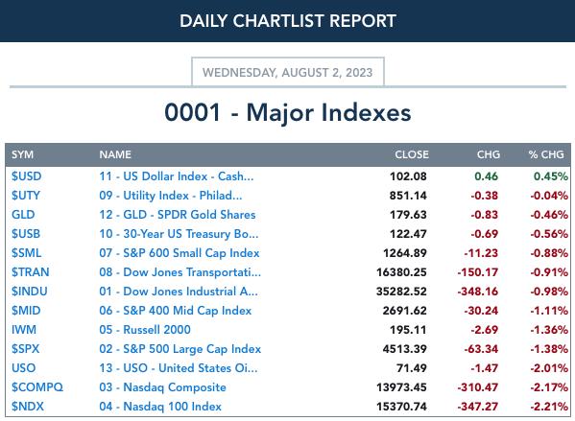Click the % CHG column header
Image resolution: width=575 pixels, height=421 pixels.
(x=546, y=154)
